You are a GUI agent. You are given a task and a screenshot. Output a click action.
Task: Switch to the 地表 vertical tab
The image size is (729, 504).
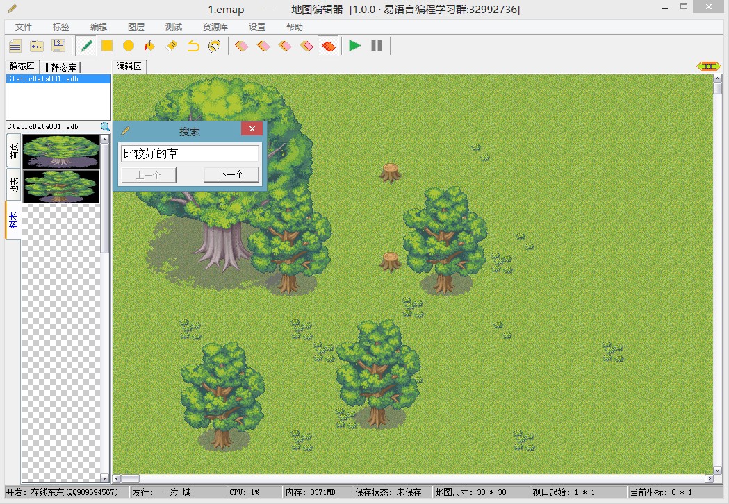14,185
